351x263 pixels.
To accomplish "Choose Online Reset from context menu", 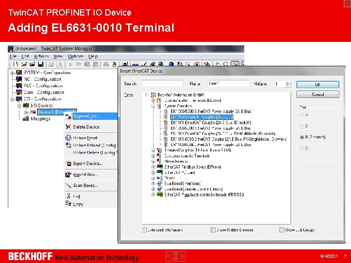I will (x=91, y=138).
